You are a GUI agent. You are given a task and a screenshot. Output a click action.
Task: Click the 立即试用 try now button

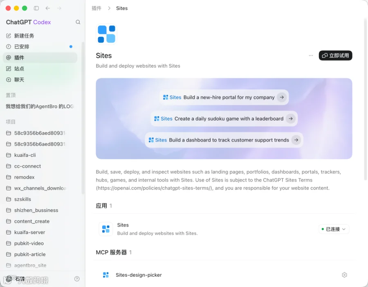click(335, 56)
